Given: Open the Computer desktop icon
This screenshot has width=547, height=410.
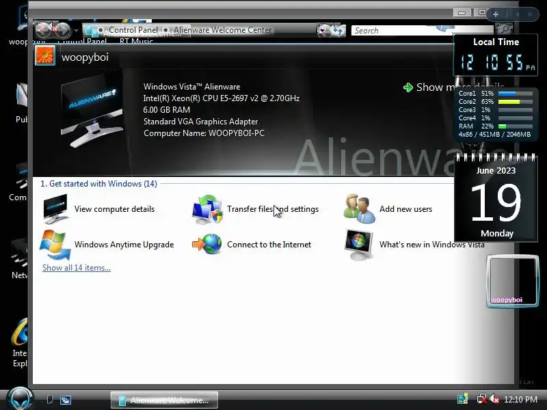Looking at the screenshot, I should pos(18,181).
